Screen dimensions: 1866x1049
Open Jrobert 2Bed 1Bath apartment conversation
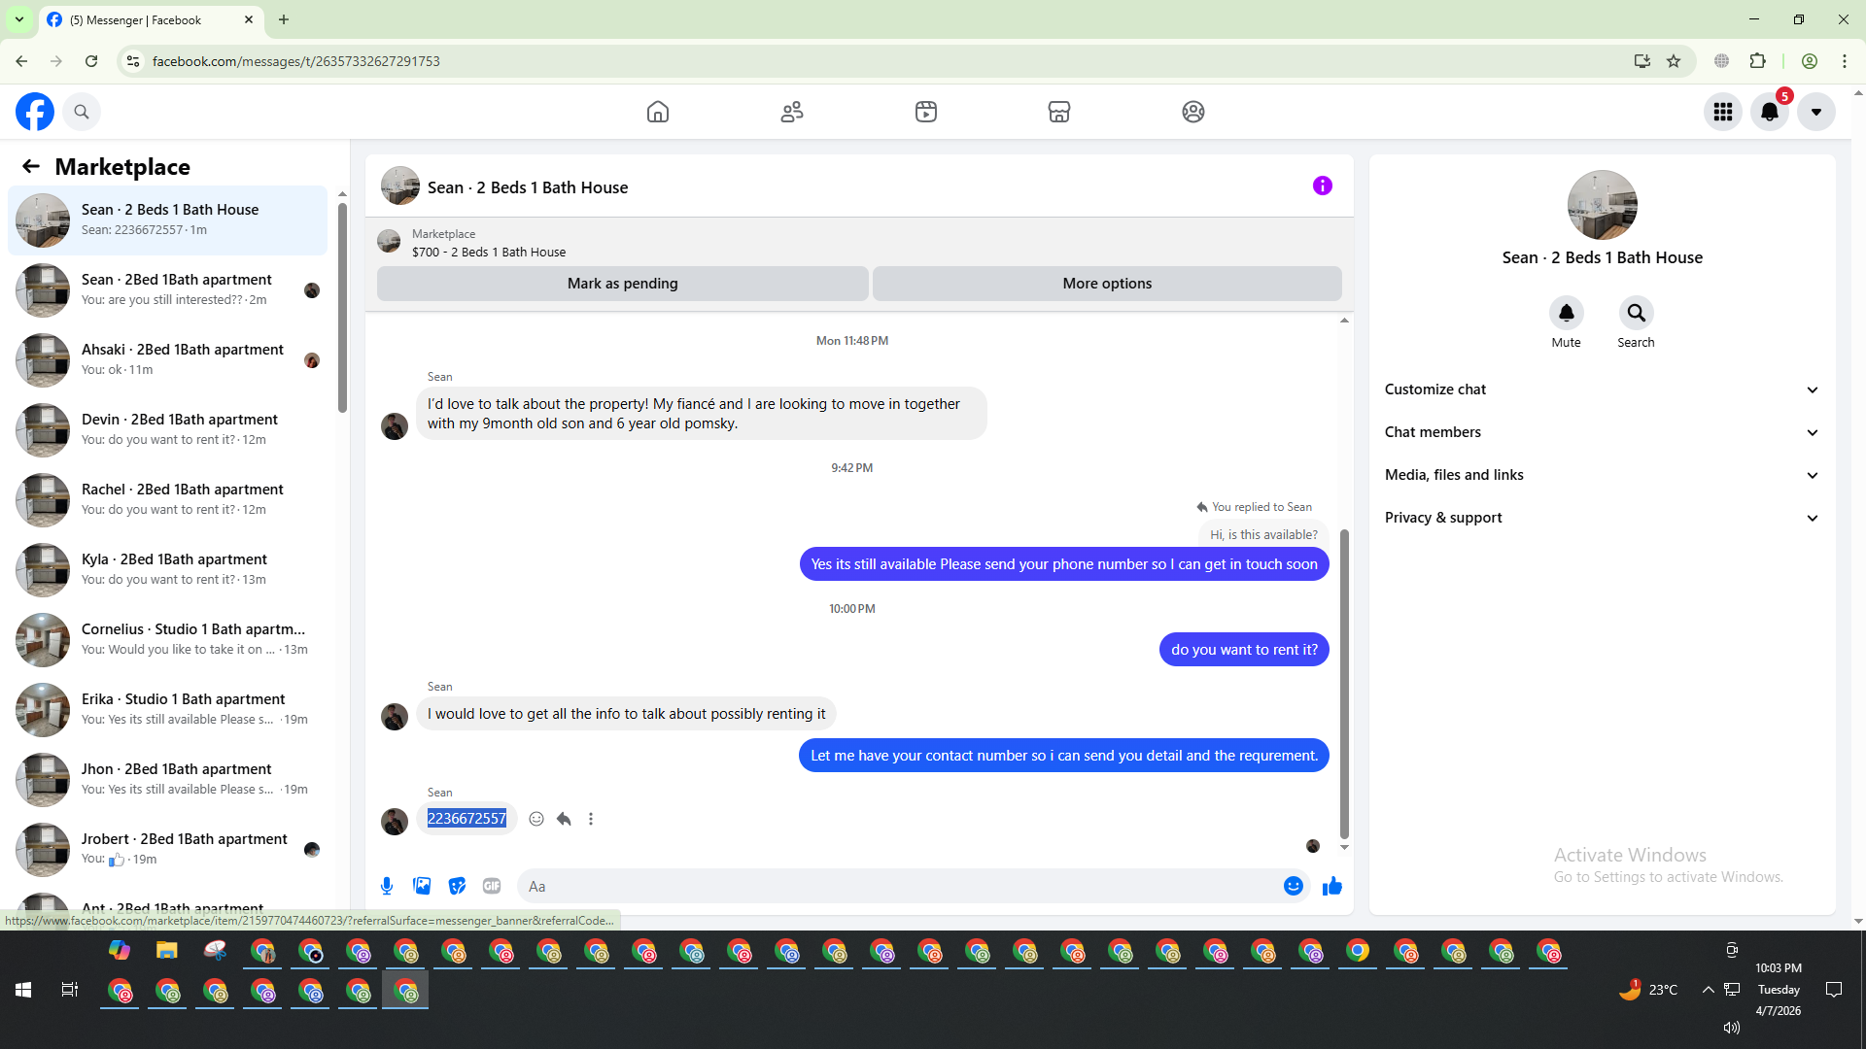coord(169,850)
